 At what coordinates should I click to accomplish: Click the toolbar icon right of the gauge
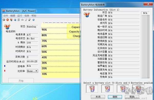click(26, 20)
